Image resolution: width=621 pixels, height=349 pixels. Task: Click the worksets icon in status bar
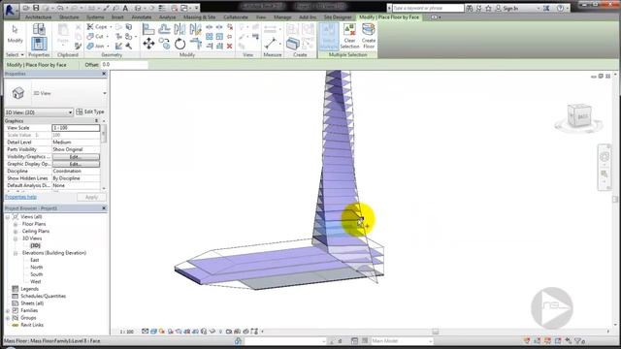click(x=238, y=340)
